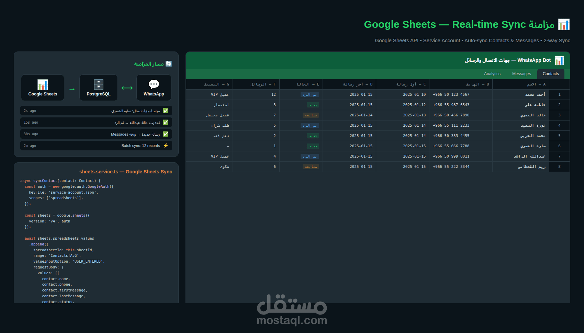Select column header A – الاسم
This screenshot has width=584, height=333.
(521, 84)
